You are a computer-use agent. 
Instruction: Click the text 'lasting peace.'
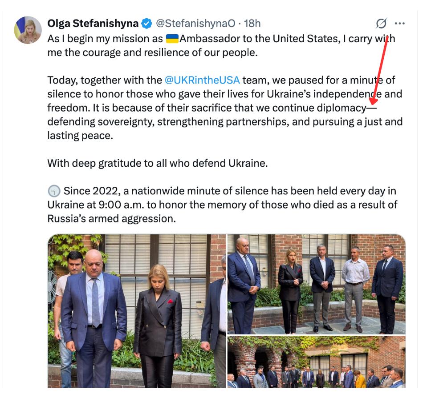pyautogui.click(x=80, y=136)
